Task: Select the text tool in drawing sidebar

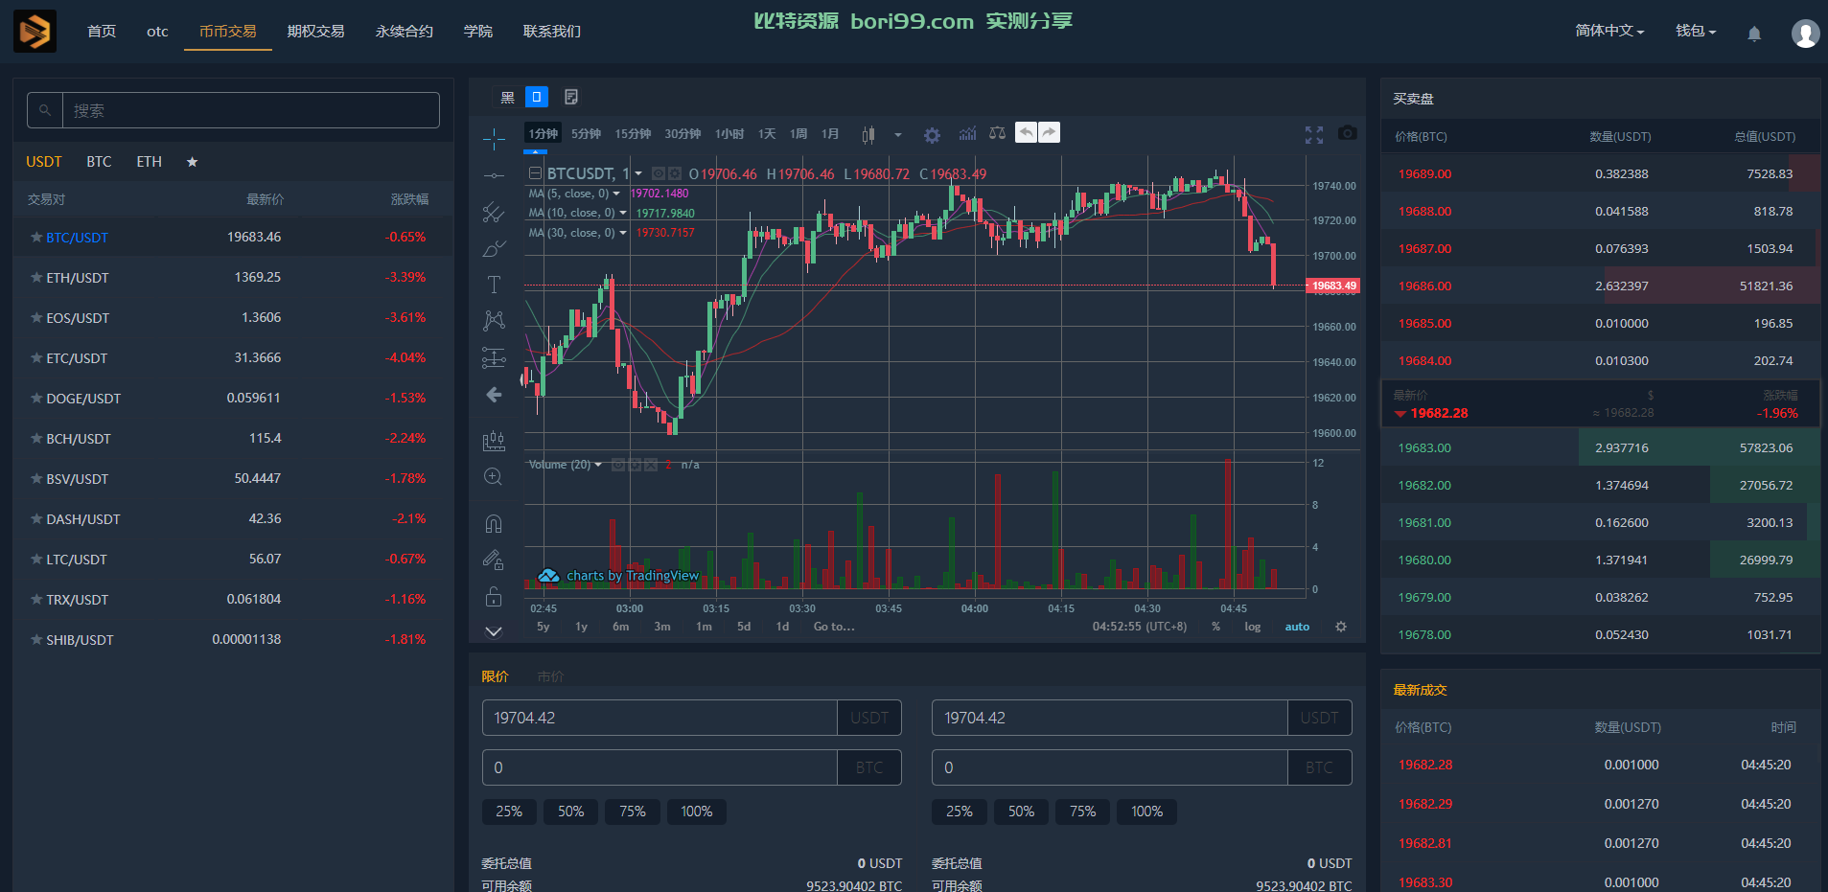Action: 494,285
